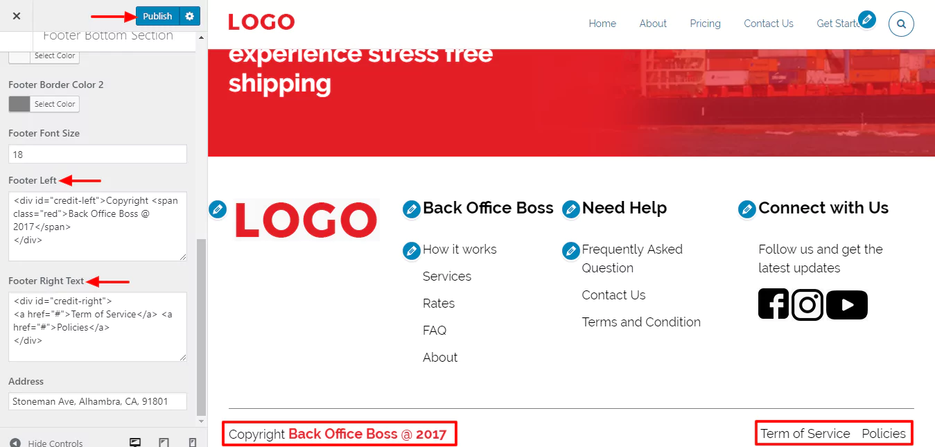The height and width of the screenshot is (447, 935).
Task: Switch preview to desktop device icon
Action: (136, 443)
